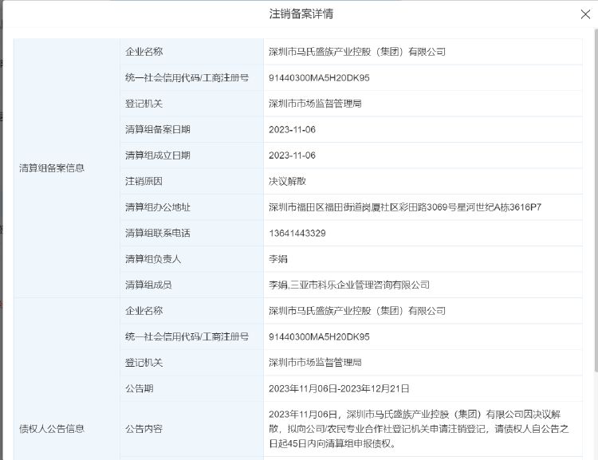This screenshot has width=598, height=460.
Task: Select the 公告期 date range value
Action: pyautogui.click(x=339, y=388)
